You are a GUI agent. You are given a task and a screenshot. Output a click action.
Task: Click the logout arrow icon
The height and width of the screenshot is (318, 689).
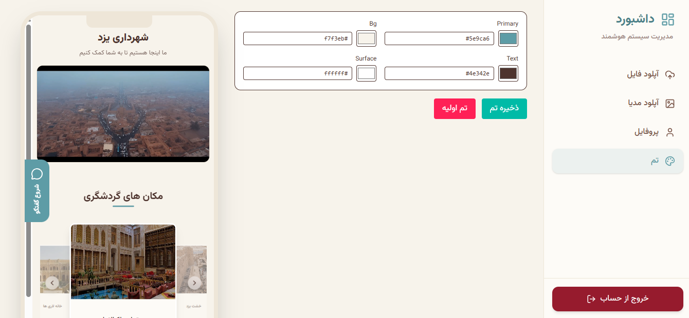coord(591,299)
